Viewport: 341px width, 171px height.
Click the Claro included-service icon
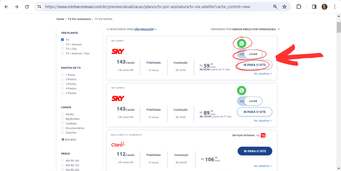click(x=258, y=135)
